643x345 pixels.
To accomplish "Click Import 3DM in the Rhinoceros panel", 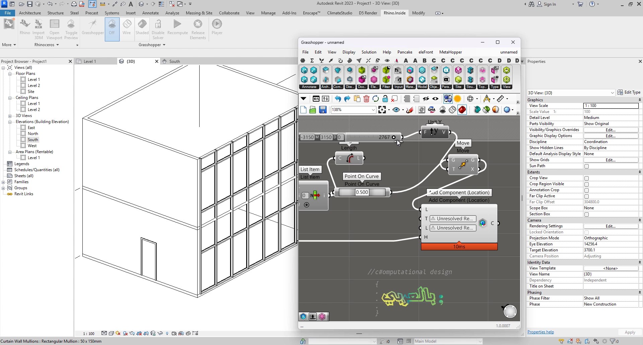I will tap(39, 29).
